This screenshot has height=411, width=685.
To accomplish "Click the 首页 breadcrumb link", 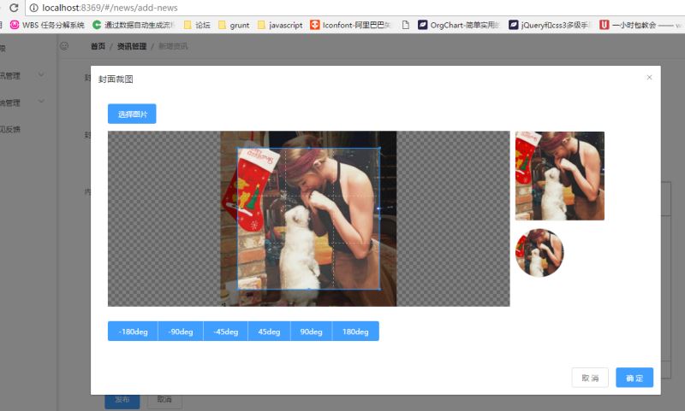I will pyautogui.click(x=98, y=46).
